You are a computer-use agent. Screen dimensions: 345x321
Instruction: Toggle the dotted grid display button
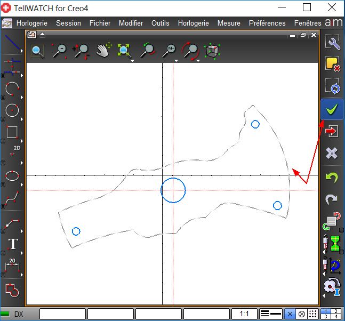coord(313,314)
